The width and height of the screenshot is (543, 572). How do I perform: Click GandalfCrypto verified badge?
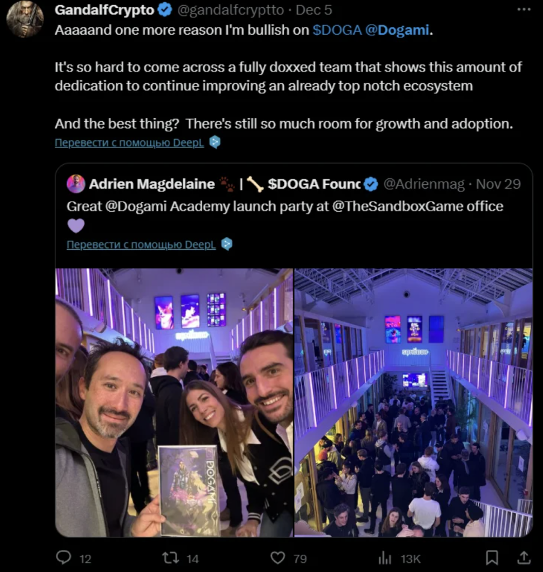coord(165,10)
